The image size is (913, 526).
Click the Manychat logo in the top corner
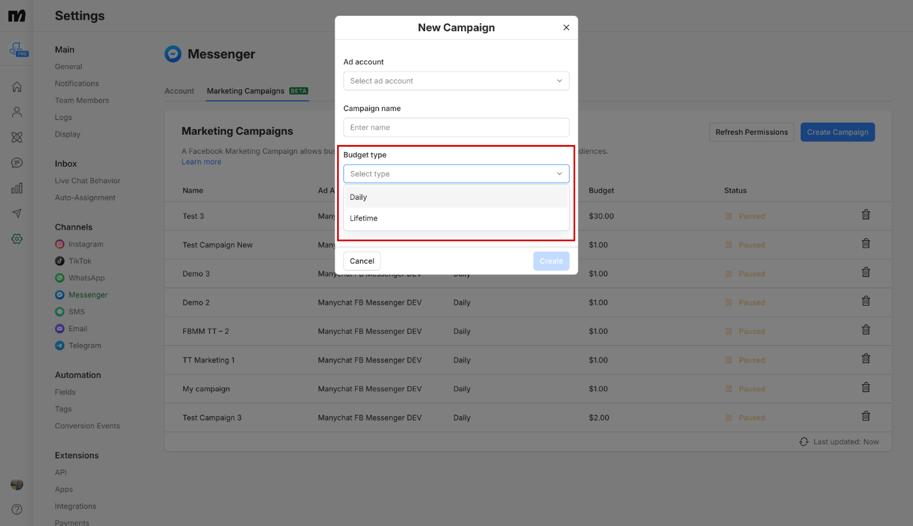pyautogui.click(x=17, y=15)
